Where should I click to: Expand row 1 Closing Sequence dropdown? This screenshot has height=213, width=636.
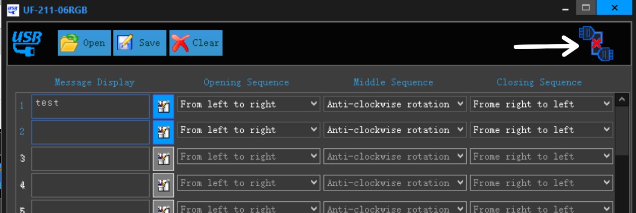pos(541,104)
